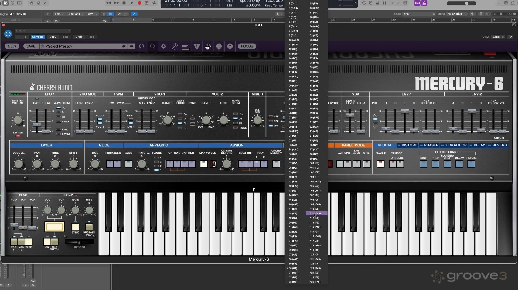Enable the REVERB effect button
Viewport: 518px width, 290px height.
[471, 164]
